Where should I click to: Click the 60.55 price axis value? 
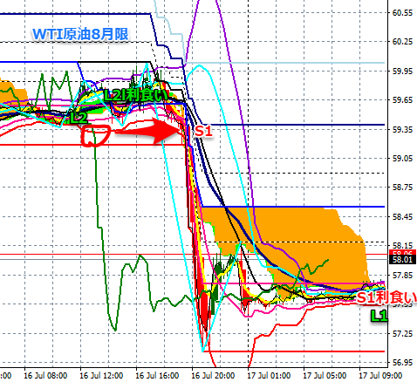click(x=402, y=13)
